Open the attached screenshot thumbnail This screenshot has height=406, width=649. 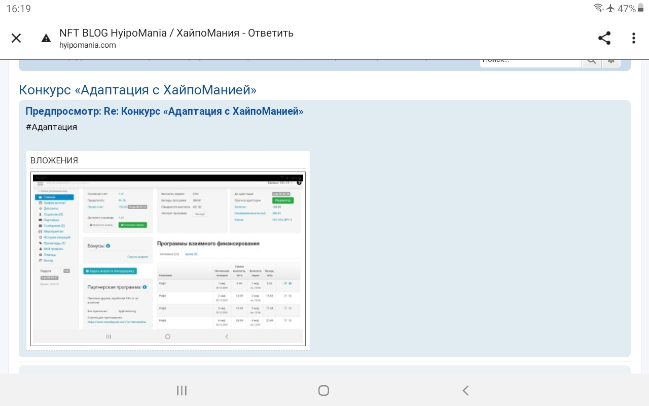(168, 259)
